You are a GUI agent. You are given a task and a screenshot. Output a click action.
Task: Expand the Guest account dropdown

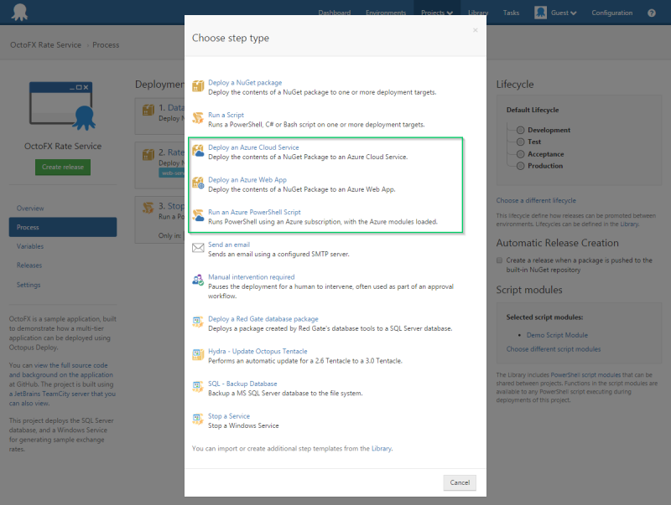click(558, 13)
